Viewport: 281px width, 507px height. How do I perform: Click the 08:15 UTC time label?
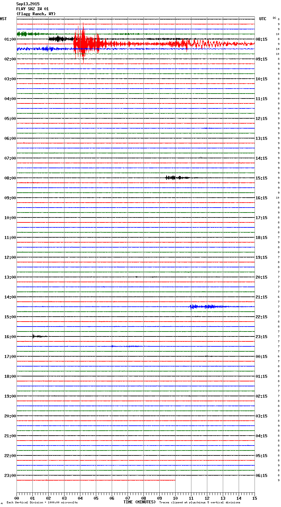click(x=261, y=39)
